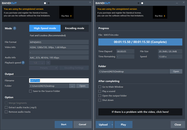Click the Bandicut logo in the left window
This screenshot has width=187, height=130.
pyautogui.click(x=9, y=3)
